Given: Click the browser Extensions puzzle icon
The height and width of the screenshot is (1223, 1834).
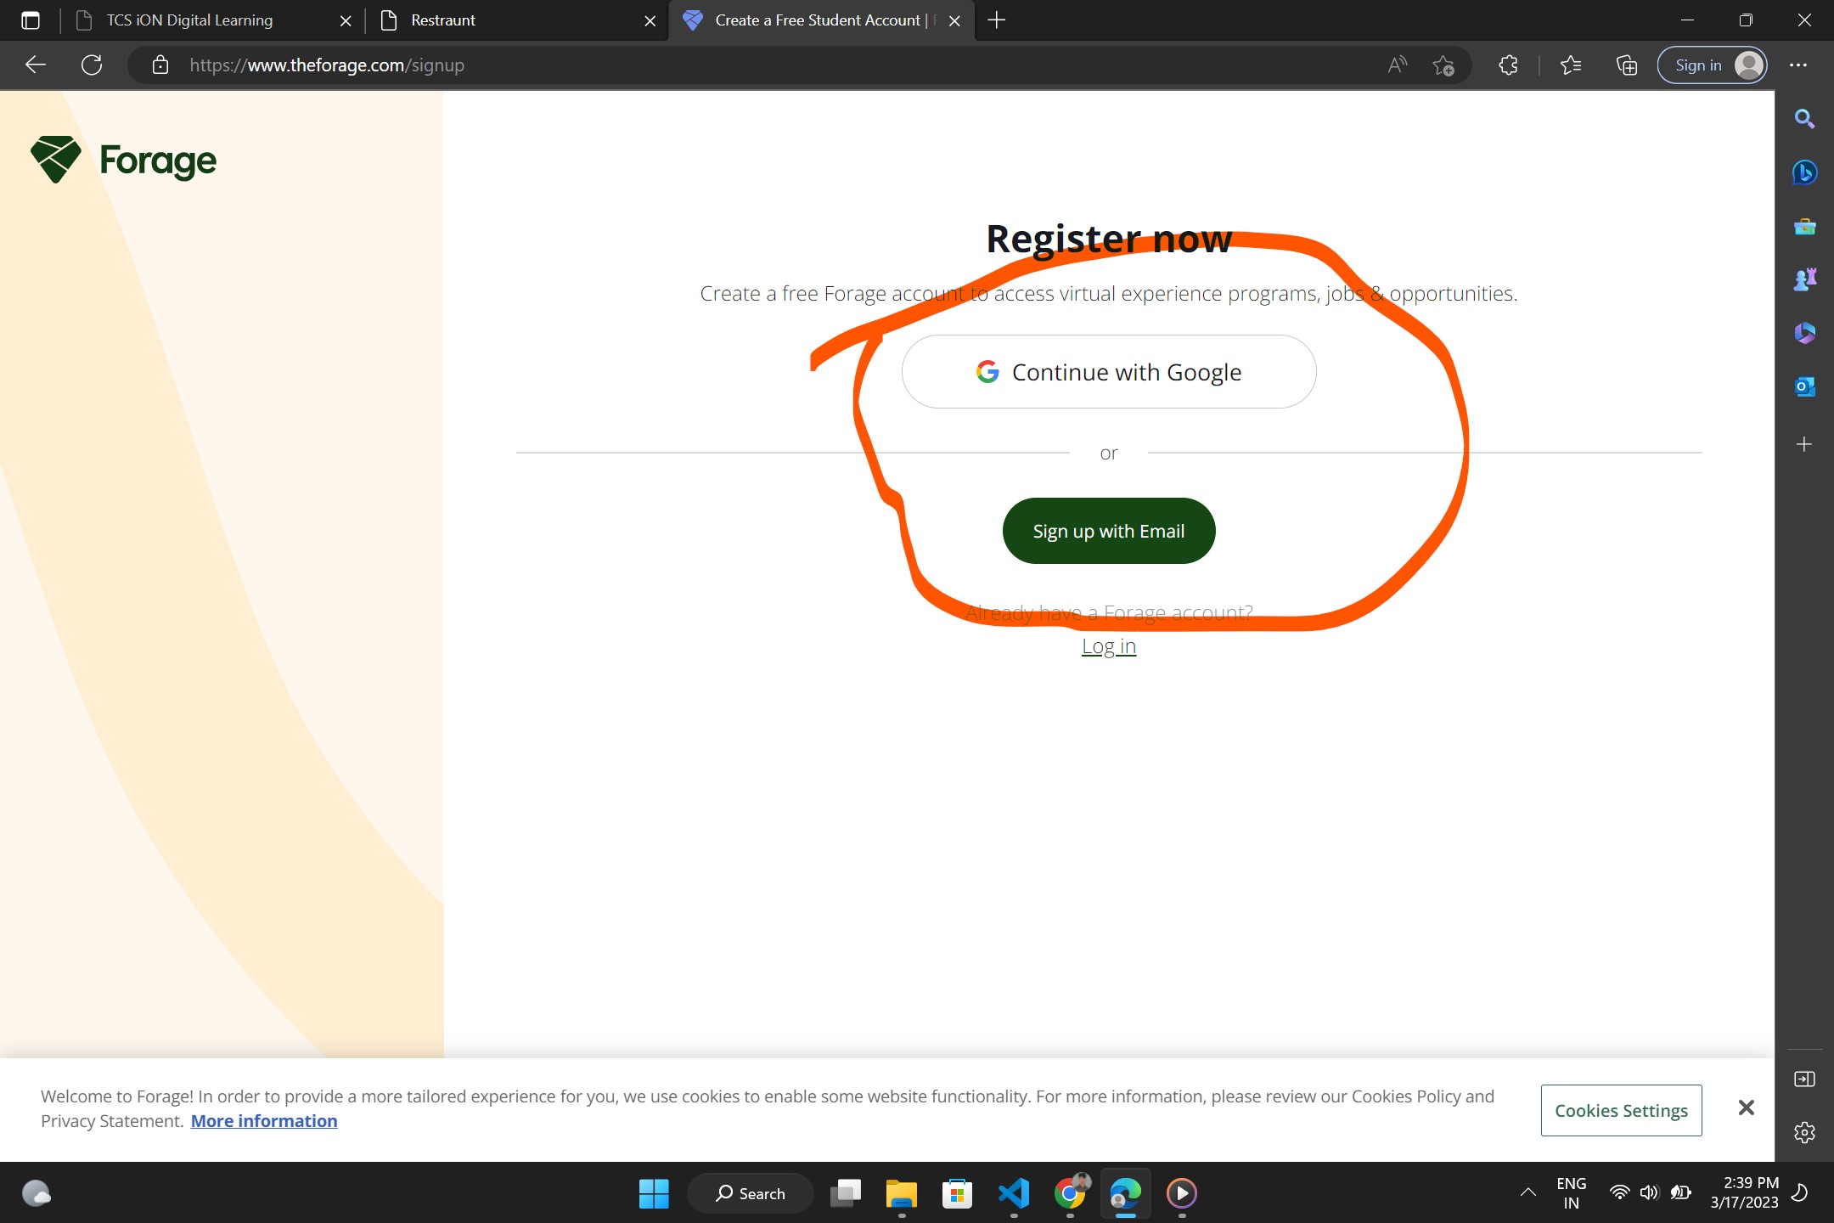Looking at the screenshot, I should (1508, 65).
